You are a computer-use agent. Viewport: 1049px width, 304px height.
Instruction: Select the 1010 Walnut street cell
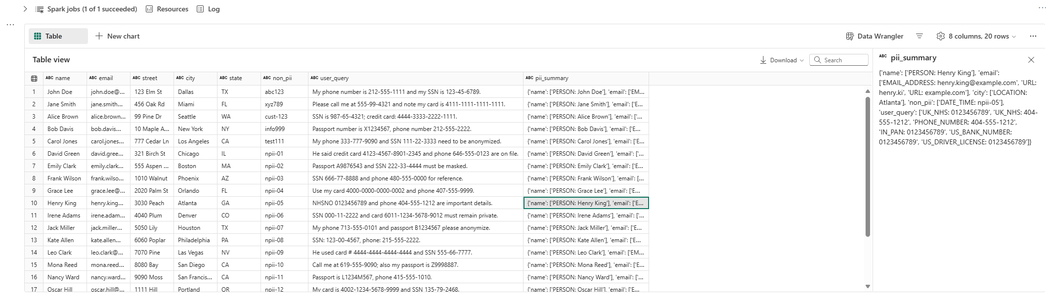[x=152, y=178]
